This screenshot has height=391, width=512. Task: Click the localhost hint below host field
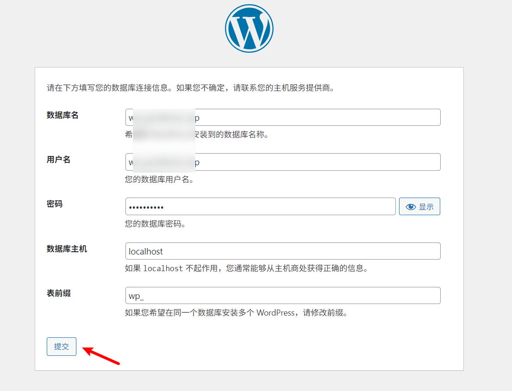click(x=247, y=268)
